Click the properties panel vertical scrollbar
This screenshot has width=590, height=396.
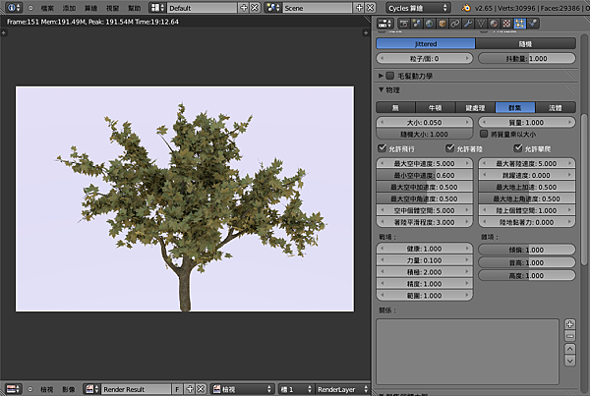coord(584,188)
